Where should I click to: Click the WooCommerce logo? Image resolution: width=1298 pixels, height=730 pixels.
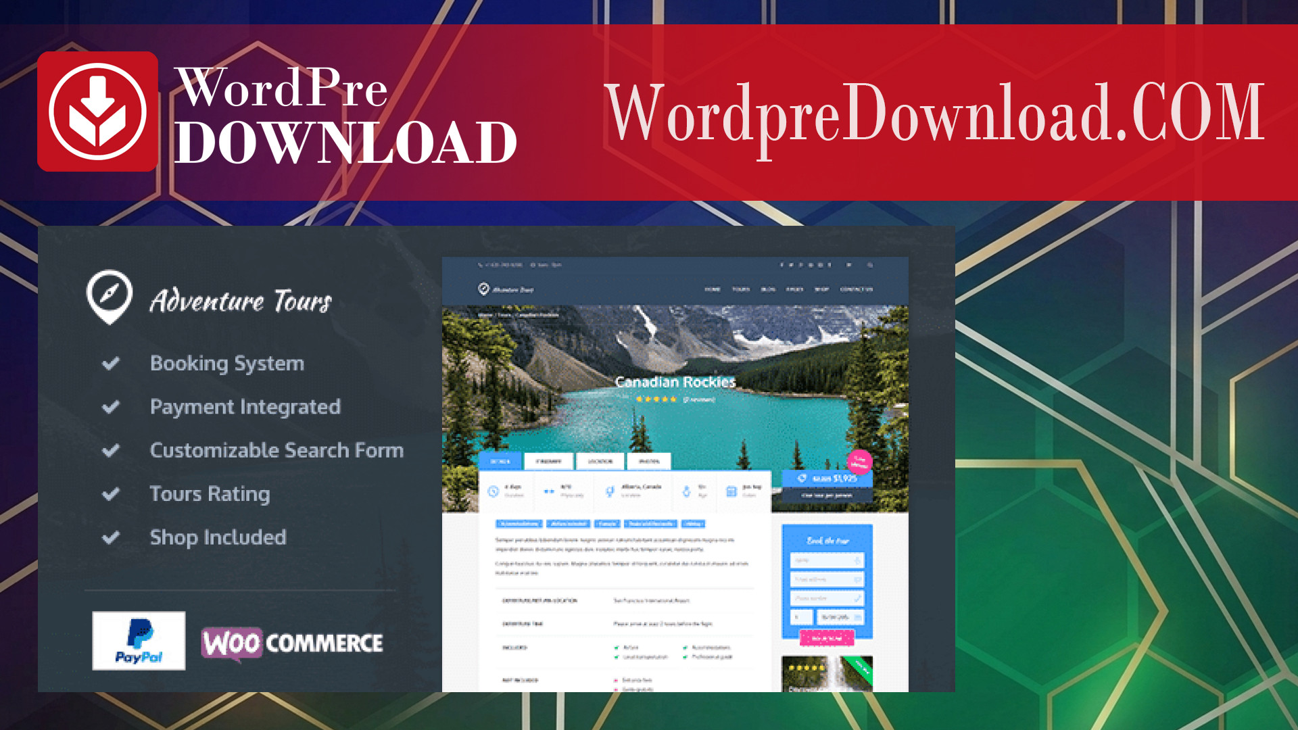point(292,643)
